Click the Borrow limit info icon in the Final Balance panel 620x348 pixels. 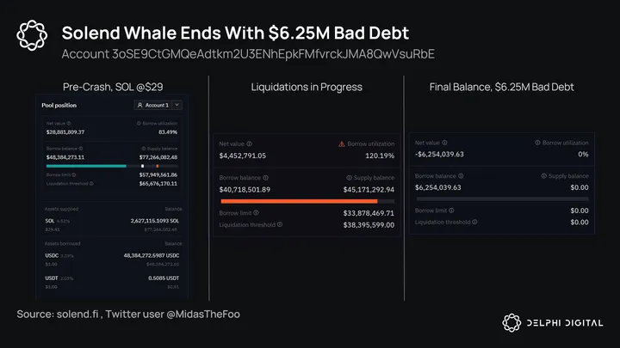452,210
